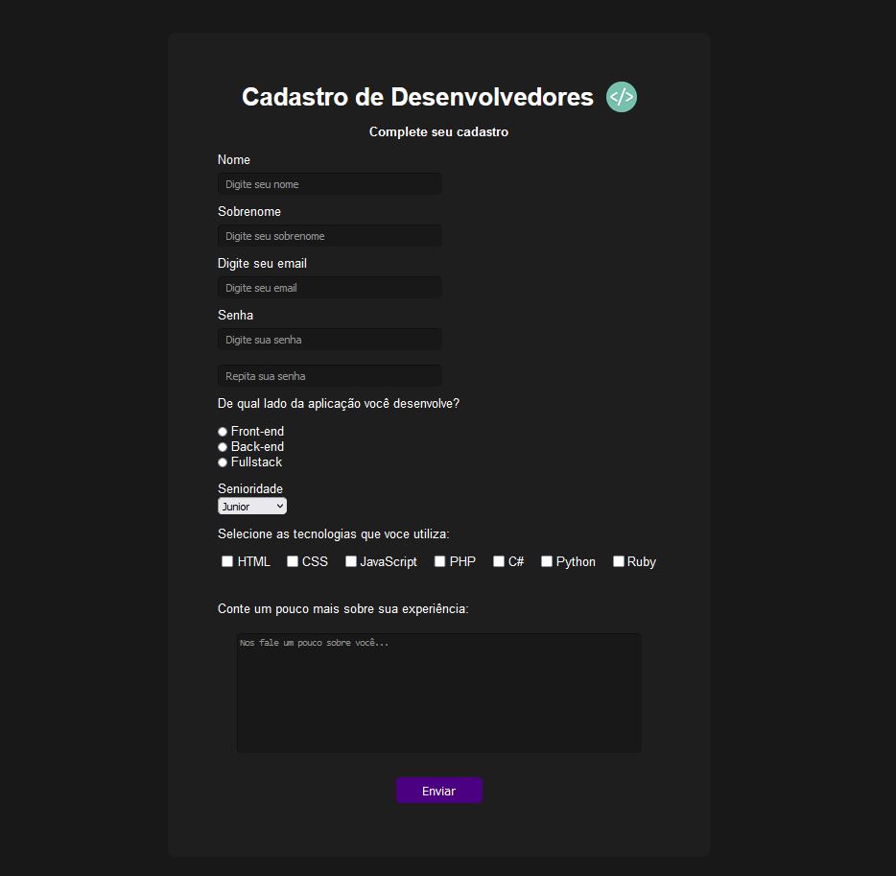Click the Sobrenome input field

(329, 235)
